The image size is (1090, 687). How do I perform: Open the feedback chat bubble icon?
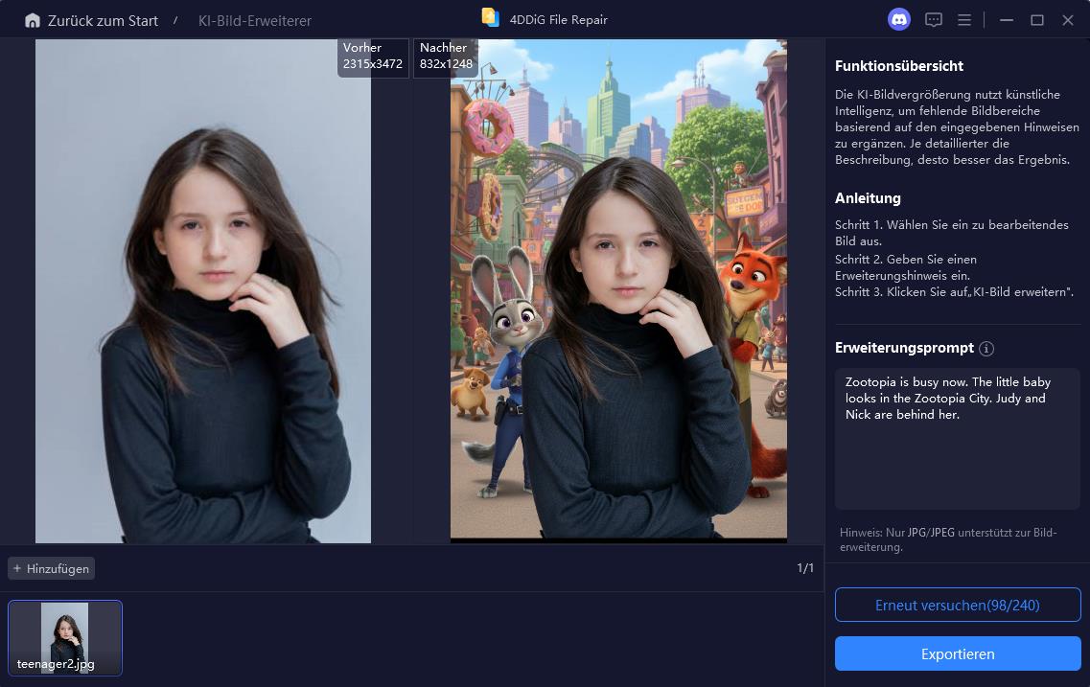tap(934, 20)
